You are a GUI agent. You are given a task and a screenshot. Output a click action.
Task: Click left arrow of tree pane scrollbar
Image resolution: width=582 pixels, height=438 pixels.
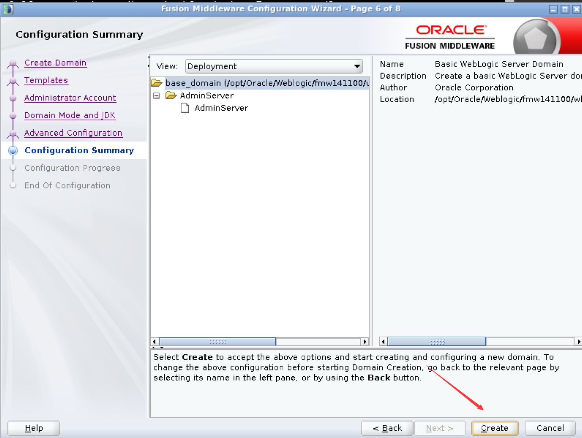coord(154,342)
